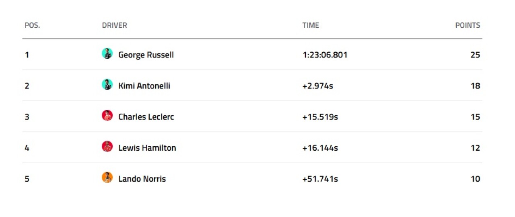Click Leclerc's +15.519s time gap
Viewport: 515px width, 217px height.
(x=320, y=117)
